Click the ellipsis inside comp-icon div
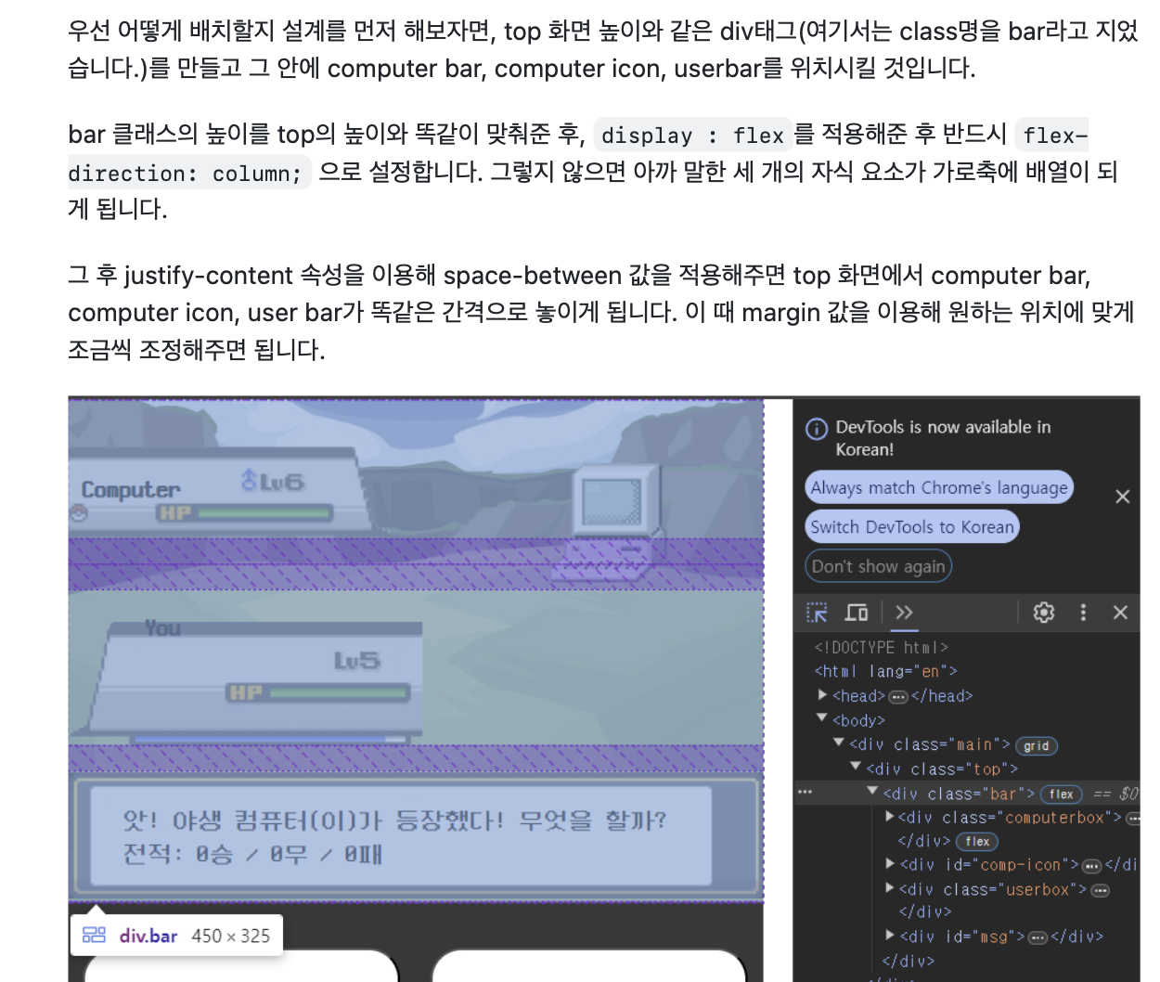Viewport: 1160px width, 982px height. 1092,866
